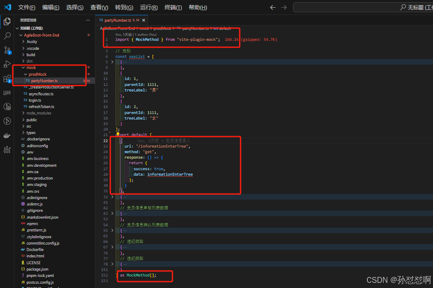The image size is (433, 288).
Task: Open the .editorconfig file
Action: point(37,145)
